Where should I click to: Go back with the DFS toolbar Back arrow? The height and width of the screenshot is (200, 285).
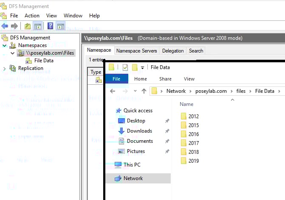(5, 26)
